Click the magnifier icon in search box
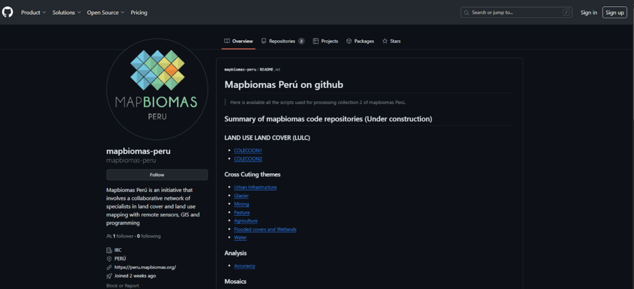 tap(467, 12)
